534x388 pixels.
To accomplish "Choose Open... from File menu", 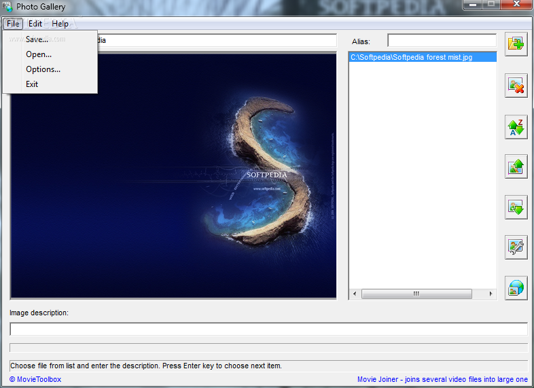I will (x=50, y=54).
